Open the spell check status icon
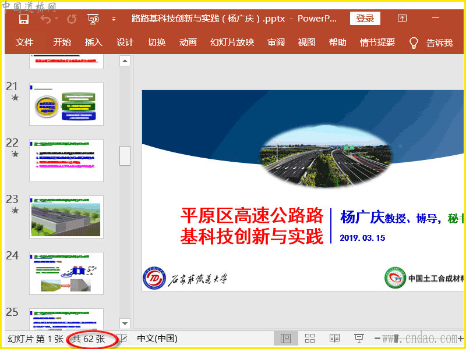466x349 pixels. click(122, 339)
